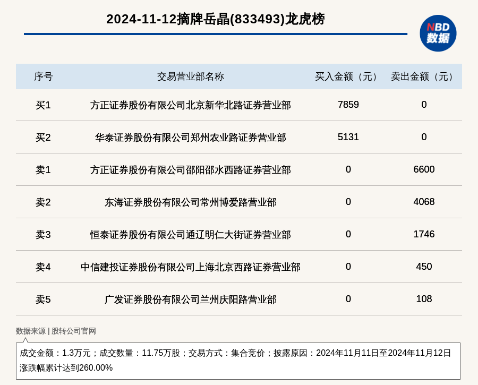Select row label 买1
The width and height of the screenshot is (478, 385).
44,105
